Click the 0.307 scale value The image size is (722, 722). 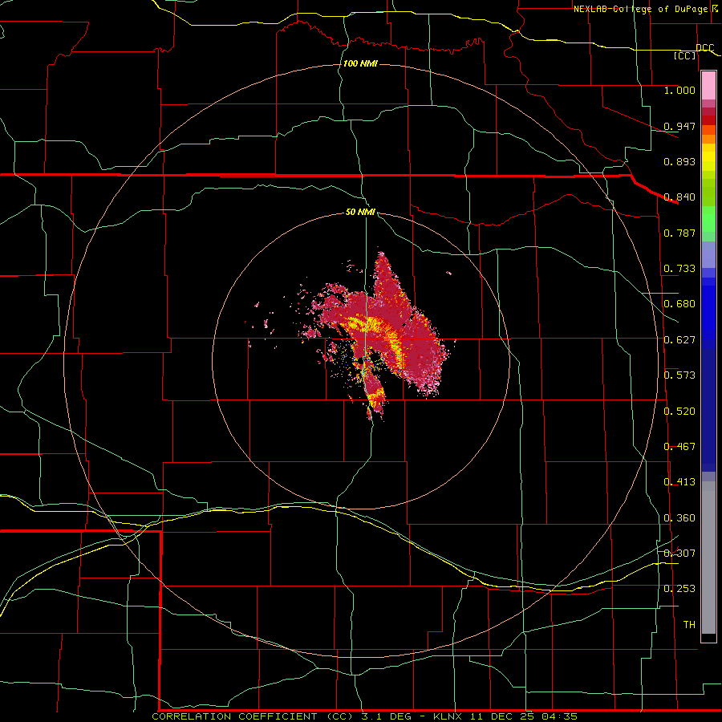pyautogui.click(x=679, y=554)
